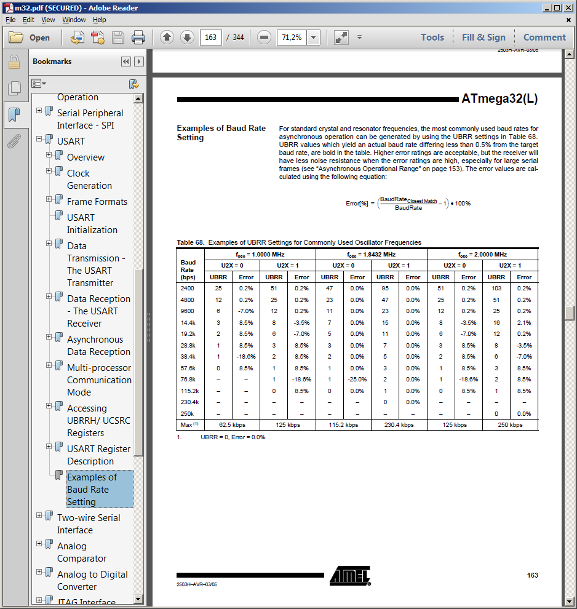Expand the Analog Comparator bookmark

click(39, 544)
